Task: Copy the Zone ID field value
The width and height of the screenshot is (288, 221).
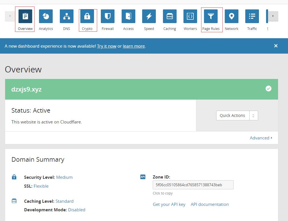Action: 193,185
